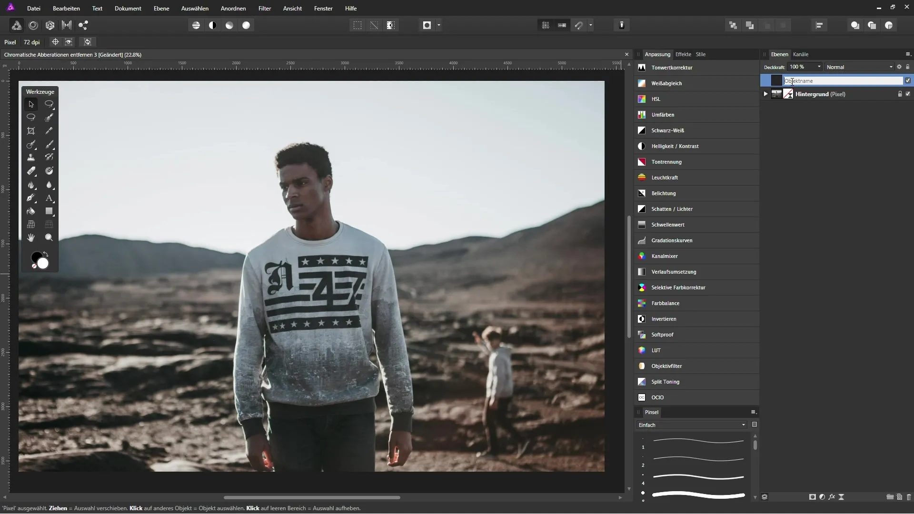This screenshot has height=514, width=914.
Task: Select the Artistic Text tool
Action: point(49,198)
